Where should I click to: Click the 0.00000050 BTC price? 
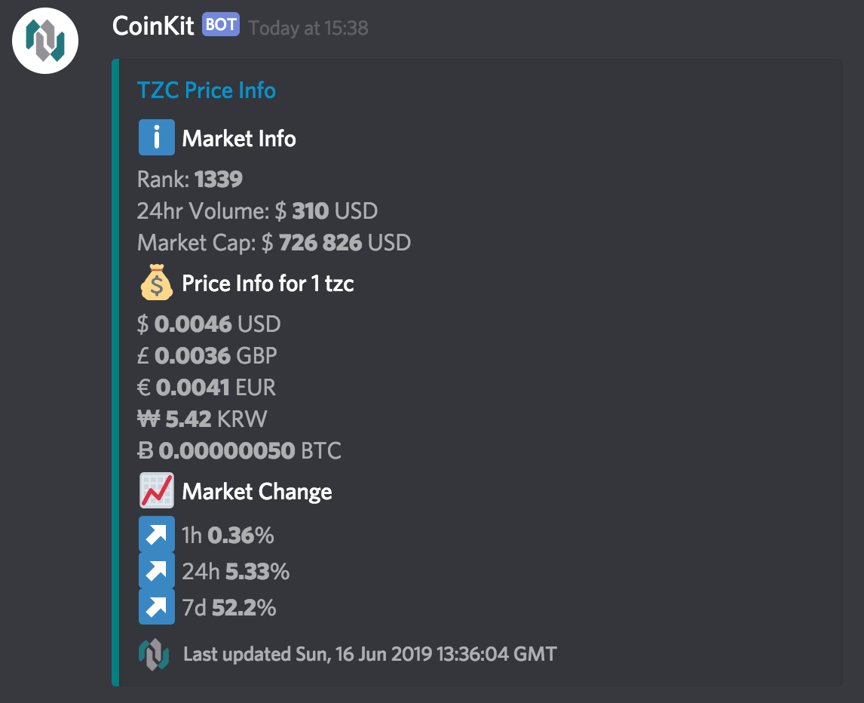coord(239,451)
